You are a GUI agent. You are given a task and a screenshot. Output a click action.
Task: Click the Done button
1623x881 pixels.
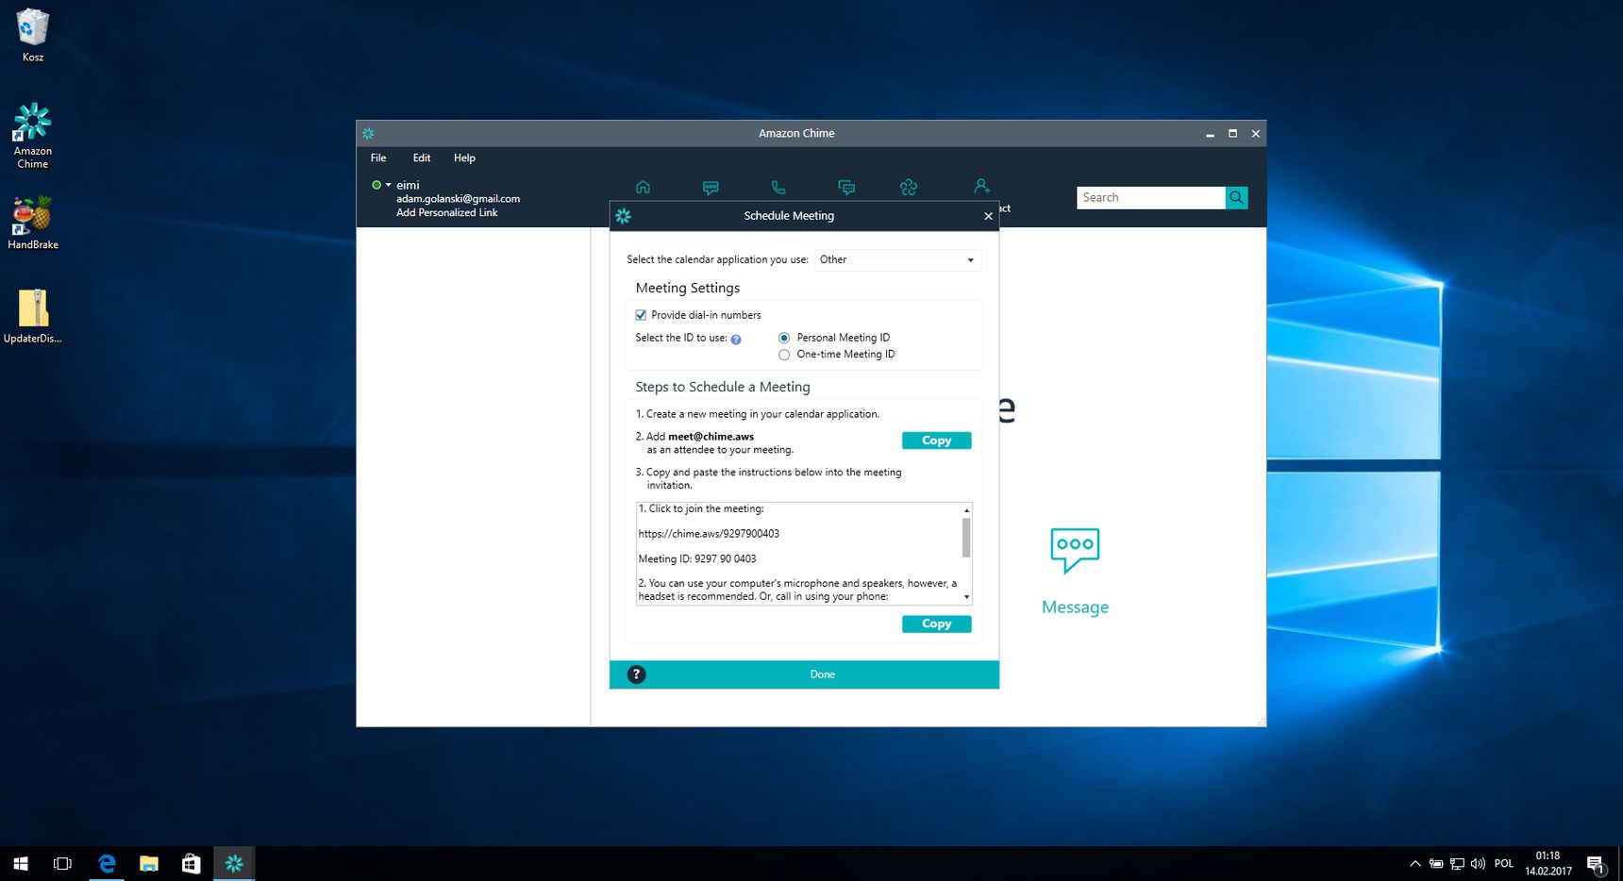(822, 674)
